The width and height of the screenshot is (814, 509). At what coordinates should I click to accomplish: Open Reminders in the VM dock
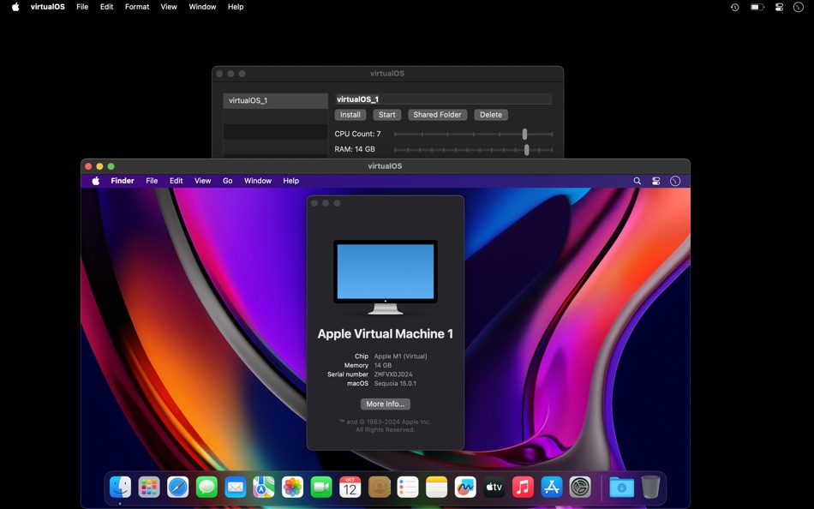(x=408, y=488)
